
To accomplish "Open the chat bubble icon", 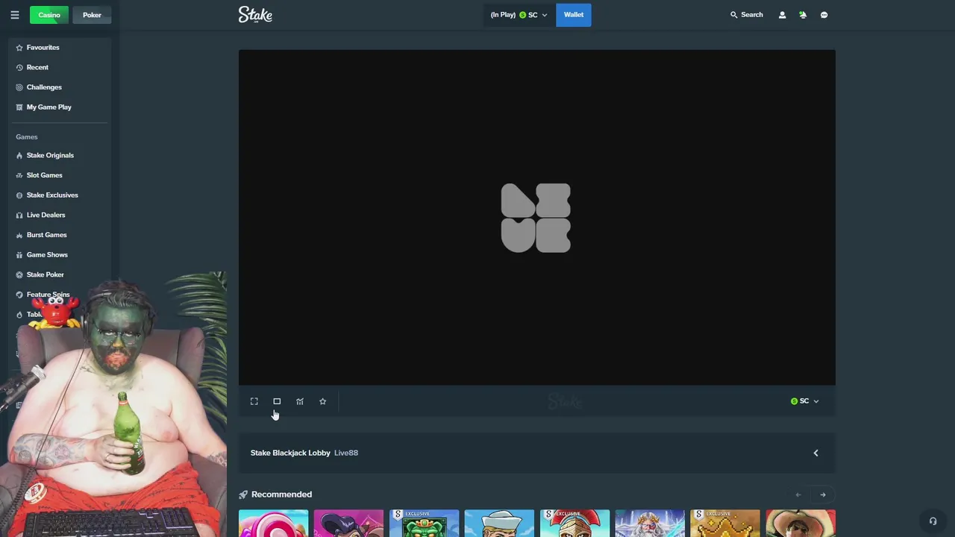I will [824, 15].
